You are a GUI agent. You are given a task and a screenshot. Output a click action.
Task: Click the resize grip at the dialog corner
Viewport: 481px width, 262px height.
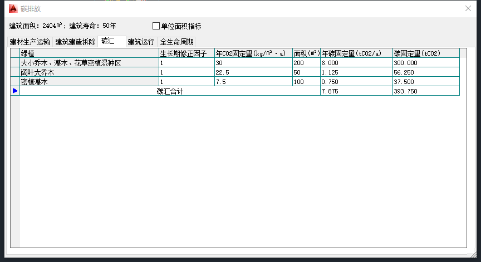pos(475,256)
